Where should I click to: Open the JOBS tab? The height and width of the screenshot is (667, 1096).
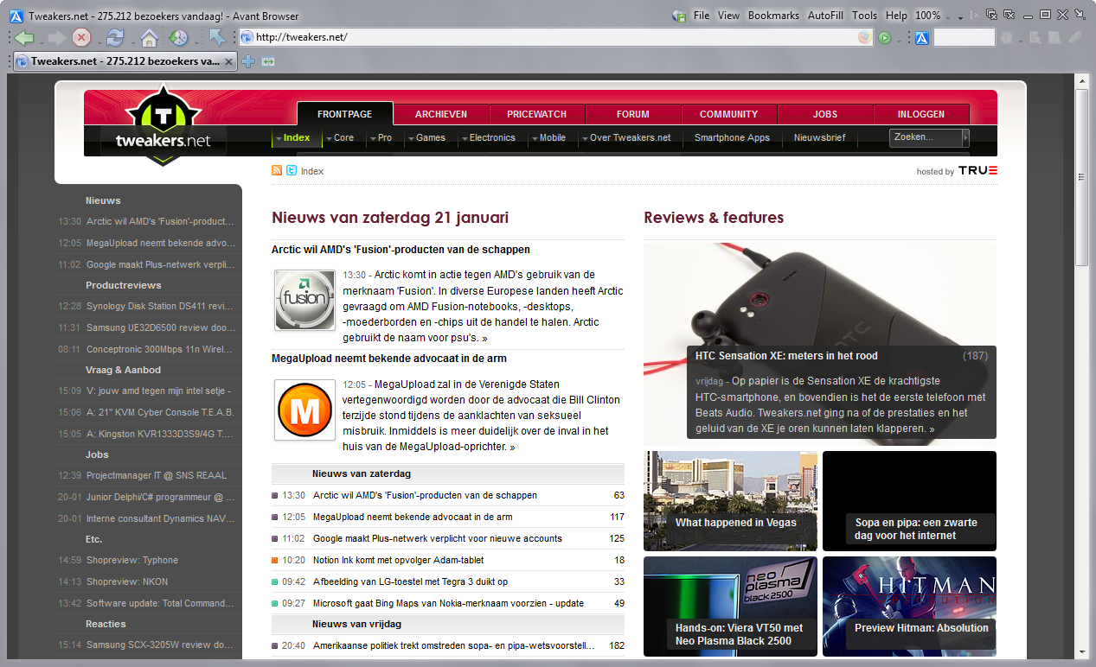click(825, 114)
